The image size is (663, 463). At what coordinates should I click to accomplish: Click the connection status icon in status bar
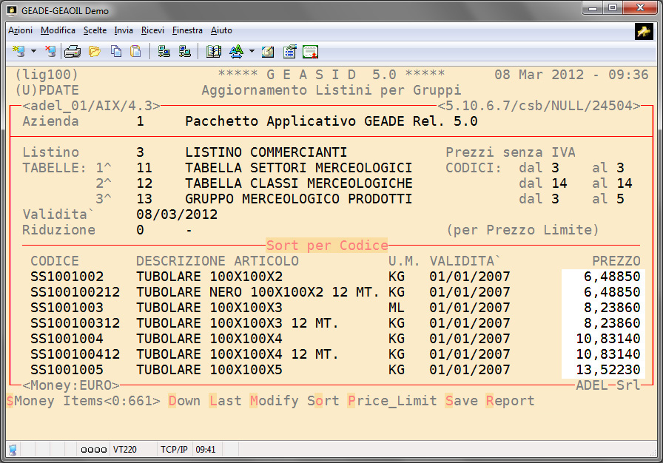coord(13,449)
